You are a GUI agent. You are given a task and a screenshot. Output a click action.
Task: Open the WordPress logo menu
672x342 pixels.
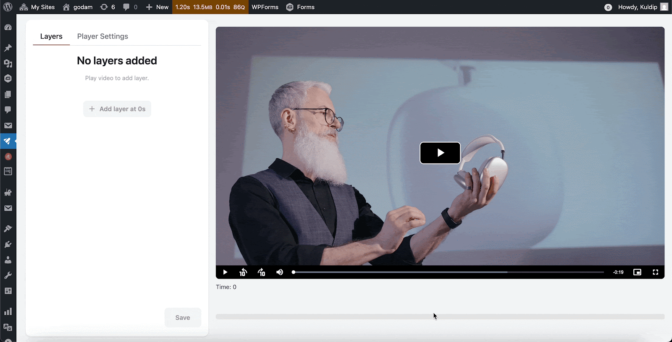click(8, 7)
